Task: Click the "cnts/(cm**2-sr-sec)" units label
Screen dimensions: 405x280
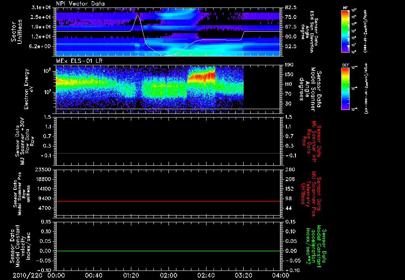Action: point(365,31)
